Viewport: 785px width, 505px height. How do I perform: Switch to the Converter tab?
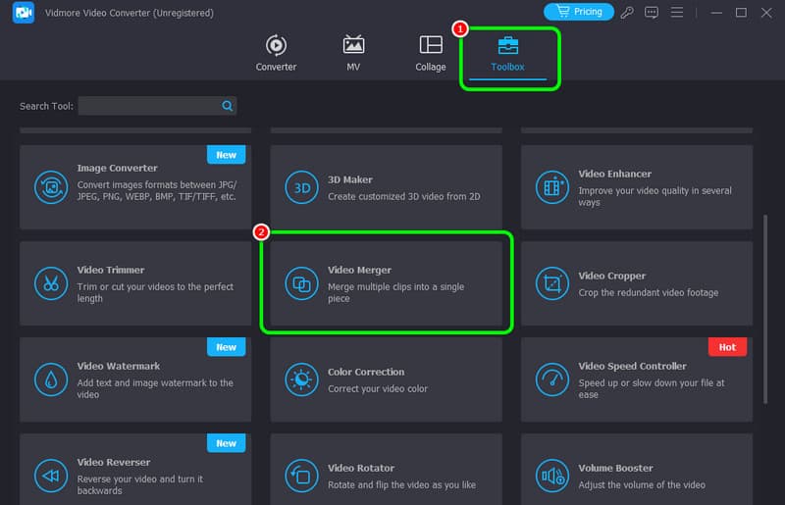[276, 53]
